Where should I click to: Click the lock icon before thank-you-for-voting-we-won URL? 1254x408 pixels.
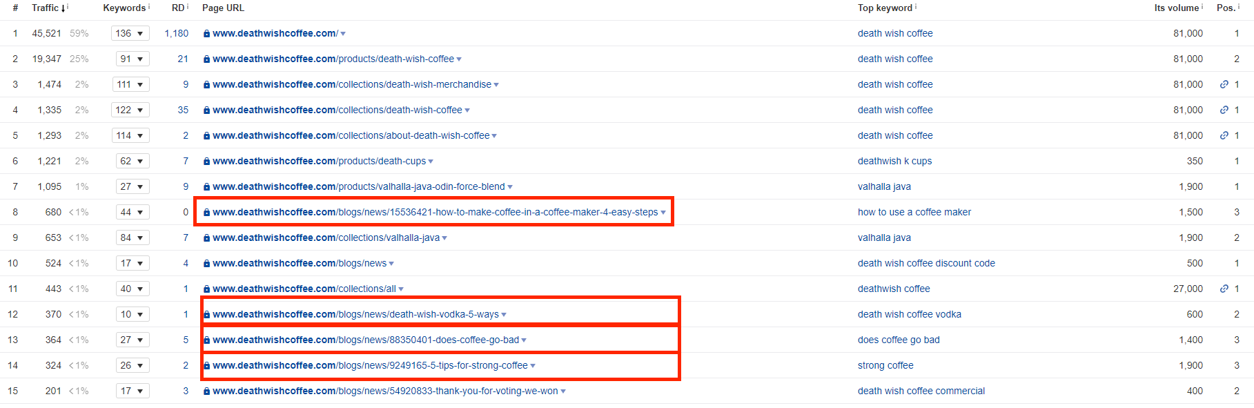(206, 391)
